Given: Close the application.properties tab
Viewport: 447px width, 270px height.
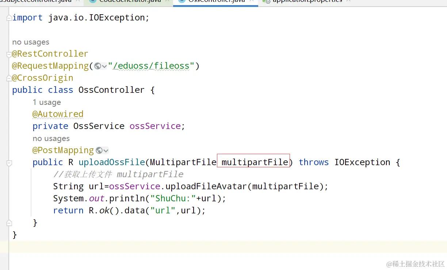Looking at the screenshot, I should [348, 1].
